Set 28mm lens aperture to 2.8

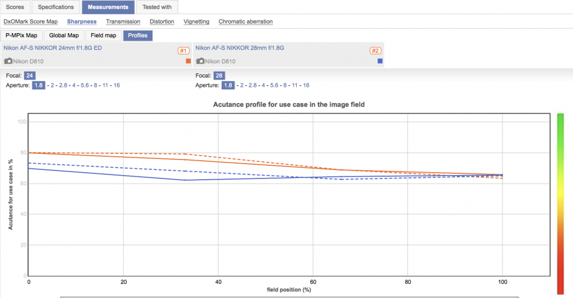[x=253, y=85]
